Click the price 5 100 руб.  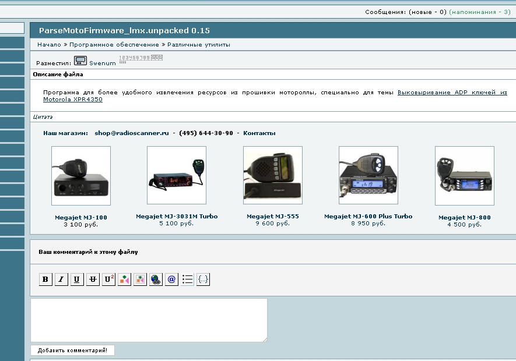[177, 223]
